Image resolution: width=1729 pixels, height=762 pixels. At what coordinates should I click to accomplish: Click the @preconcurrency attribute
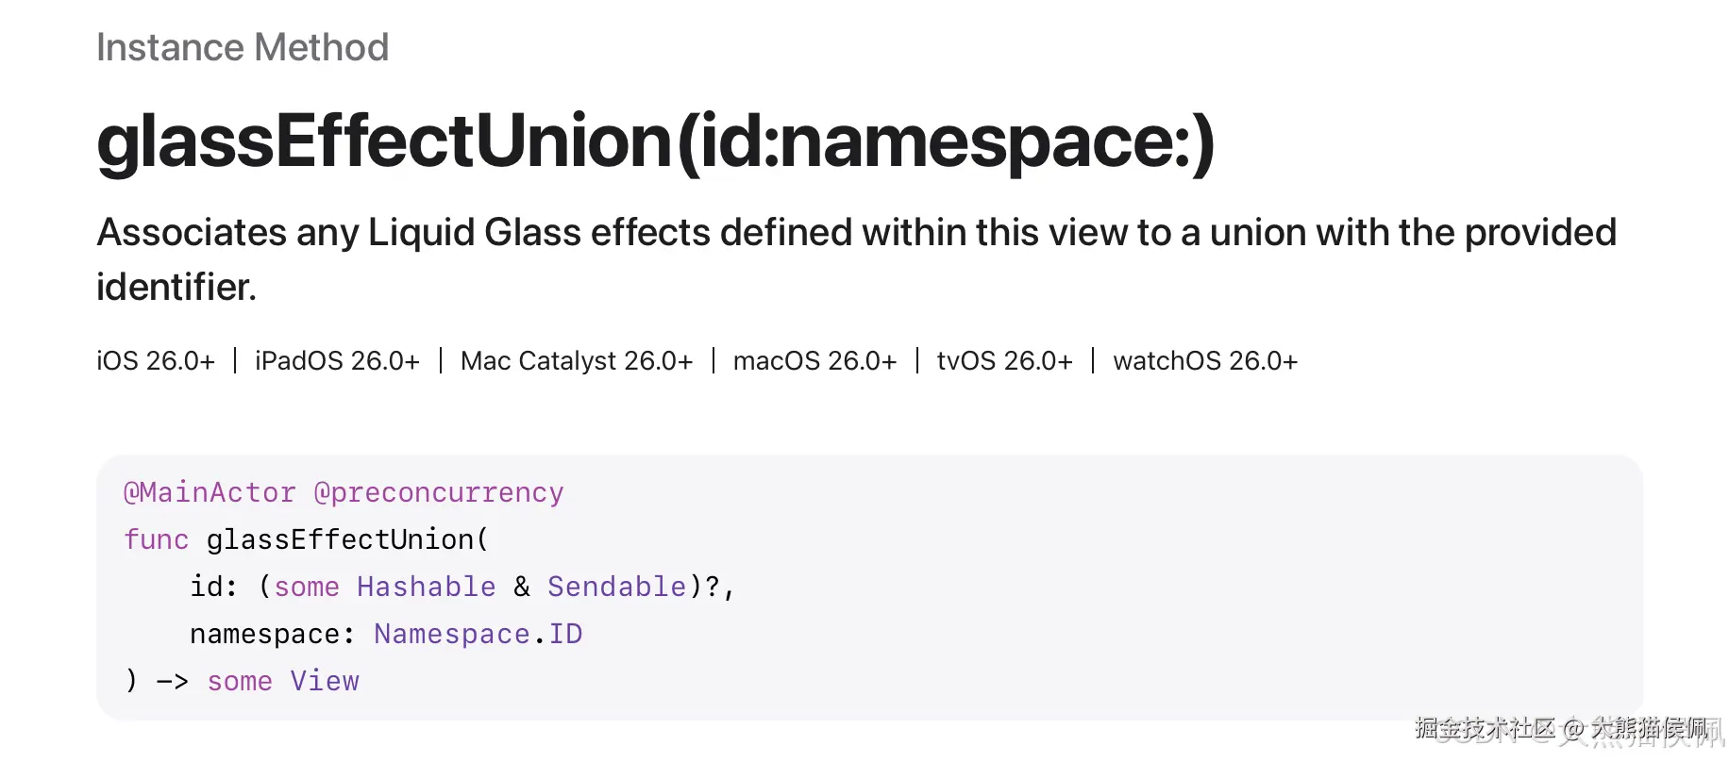click(438, 492)
